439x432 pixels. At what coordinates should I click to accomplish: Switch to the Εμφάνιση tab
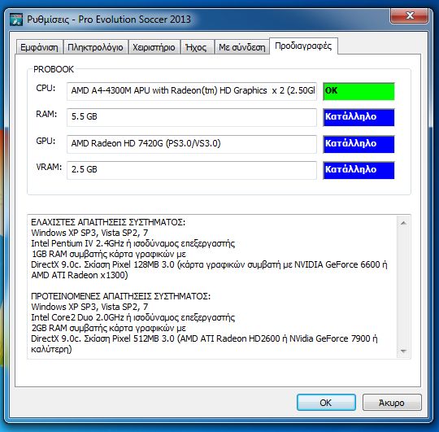40,47
